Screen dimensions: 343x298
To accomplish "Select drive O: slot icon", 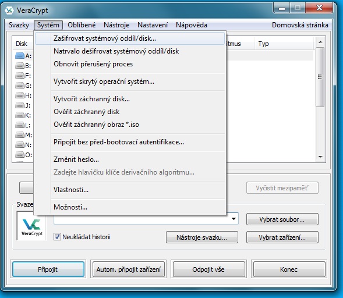I will click(20, 155).
